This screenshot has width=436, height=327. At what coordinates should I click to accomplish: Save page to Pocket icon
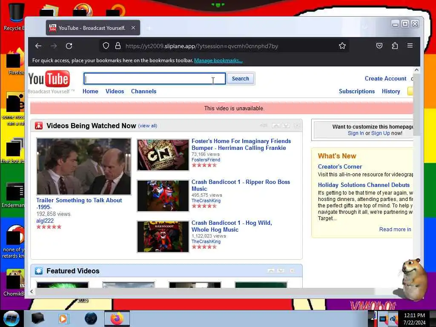[379, 46]
